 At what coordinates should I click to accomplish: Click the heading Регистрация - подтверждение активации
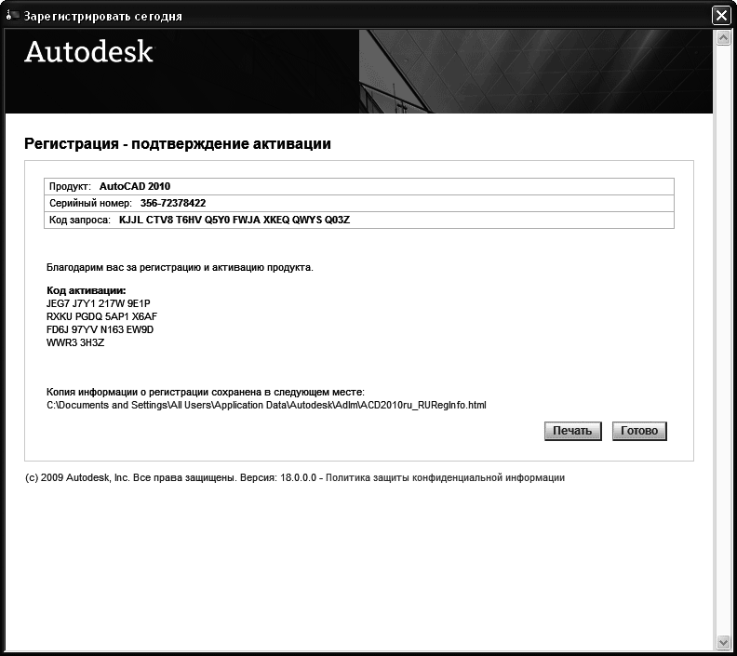tap(178, 143)
